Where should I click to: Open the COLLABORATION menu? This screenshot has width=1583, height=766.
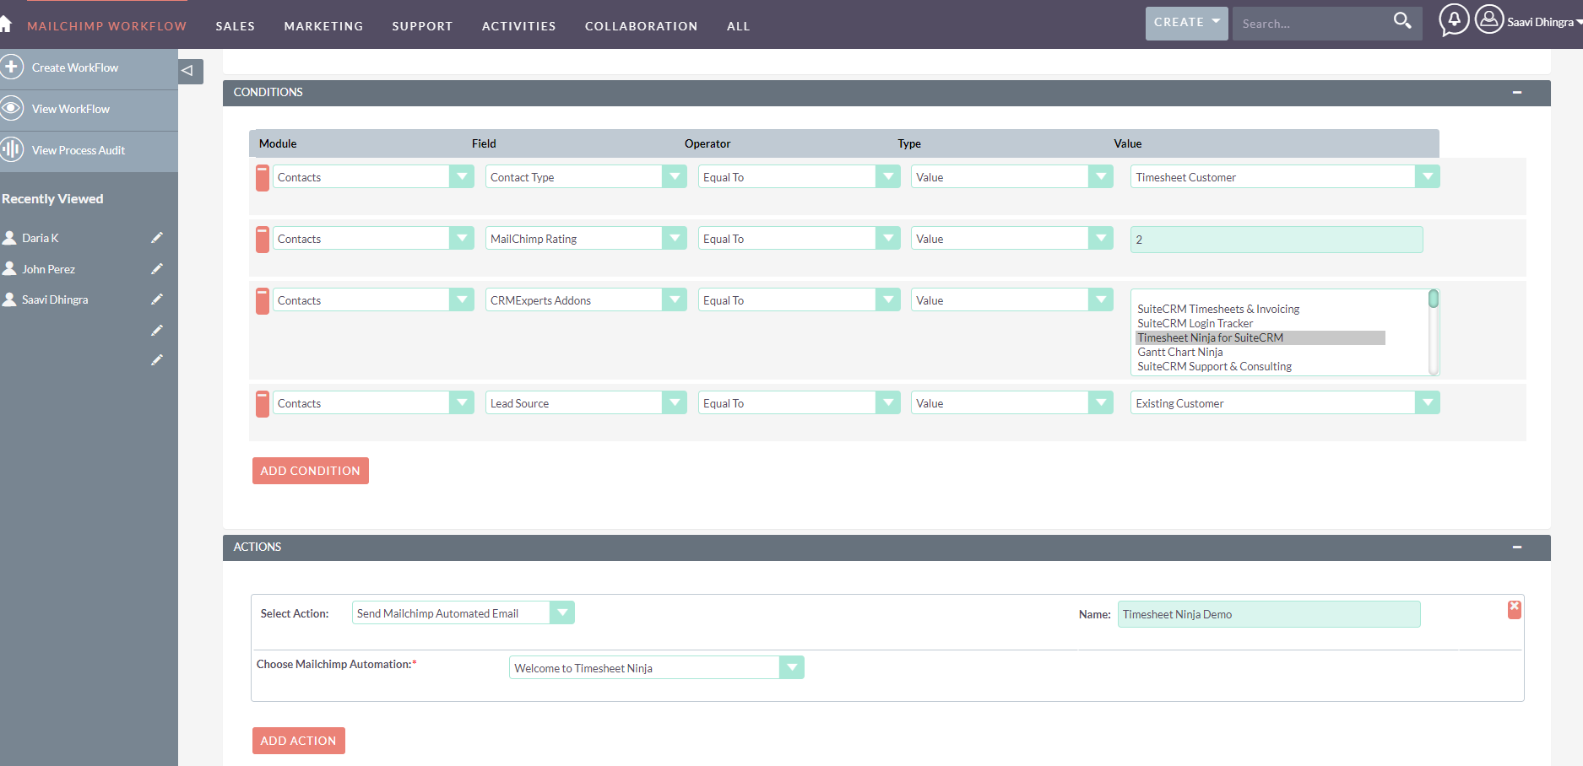(x=641, y=26)
